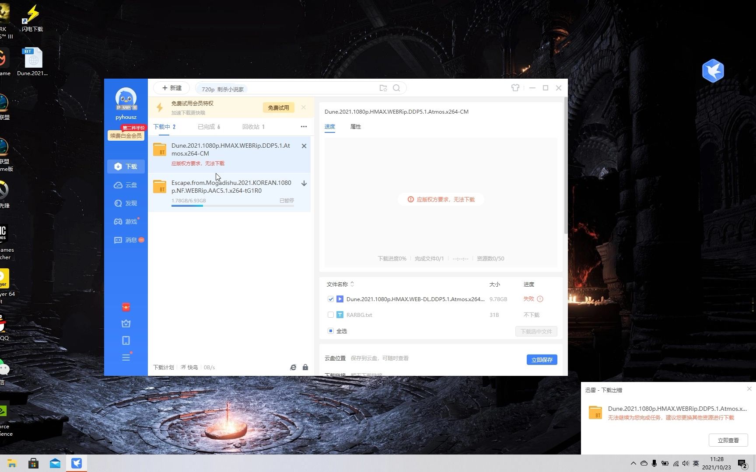756x472 pixels.
Task: Open File Explorer on the taskbar
Action: click(x=12, y=463)
